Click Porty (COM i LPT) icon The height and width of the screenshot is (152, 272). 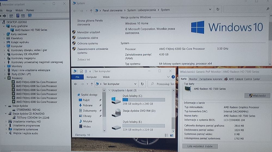coord(9,74)
